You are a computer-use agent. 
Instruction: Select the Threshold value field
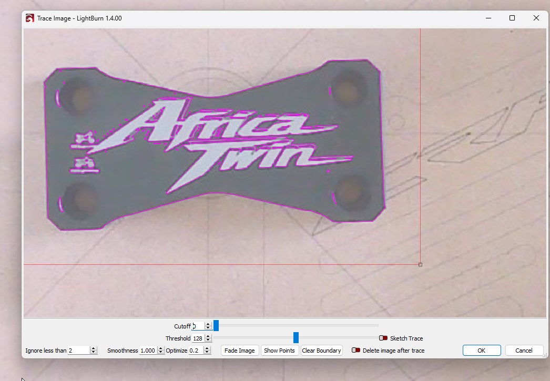click(198, 338)
